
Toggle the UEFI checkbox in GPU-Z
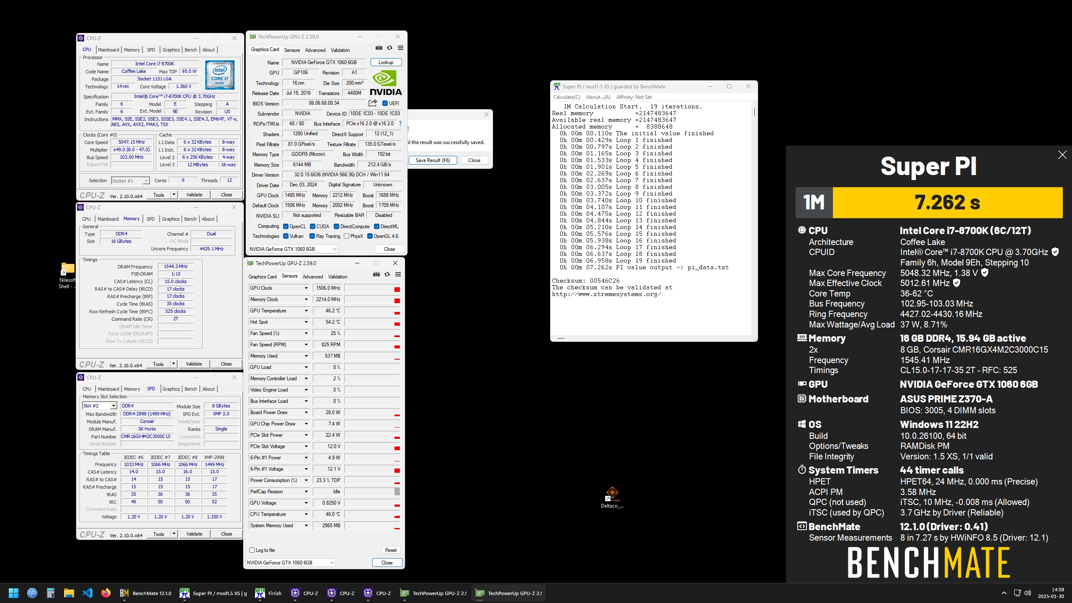coord(385,103)
